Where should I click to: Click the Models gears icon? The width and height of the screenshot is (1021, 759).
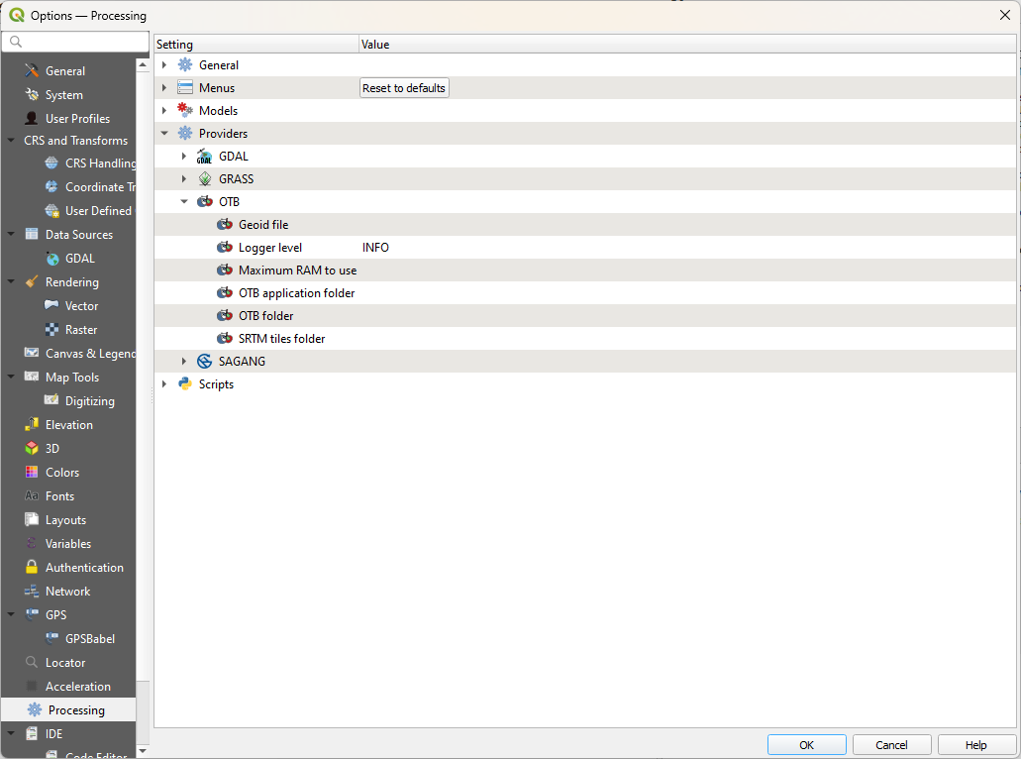(185, 111)
